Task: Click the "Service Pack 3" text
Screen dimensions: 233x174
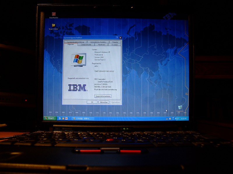Action: [x=100, y=60]
